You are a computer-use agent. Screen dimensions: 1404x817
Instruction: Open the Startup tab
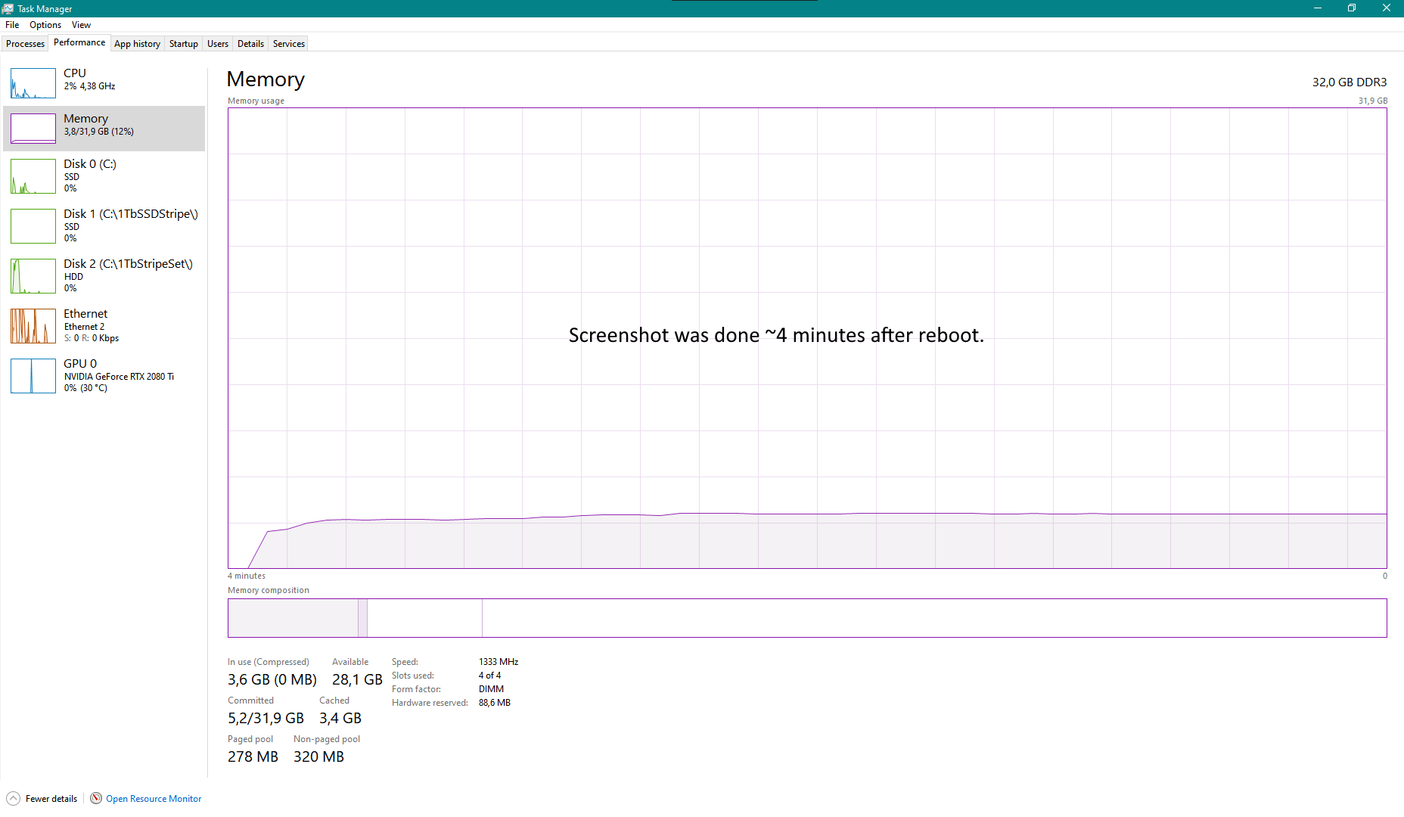point(183,44)
